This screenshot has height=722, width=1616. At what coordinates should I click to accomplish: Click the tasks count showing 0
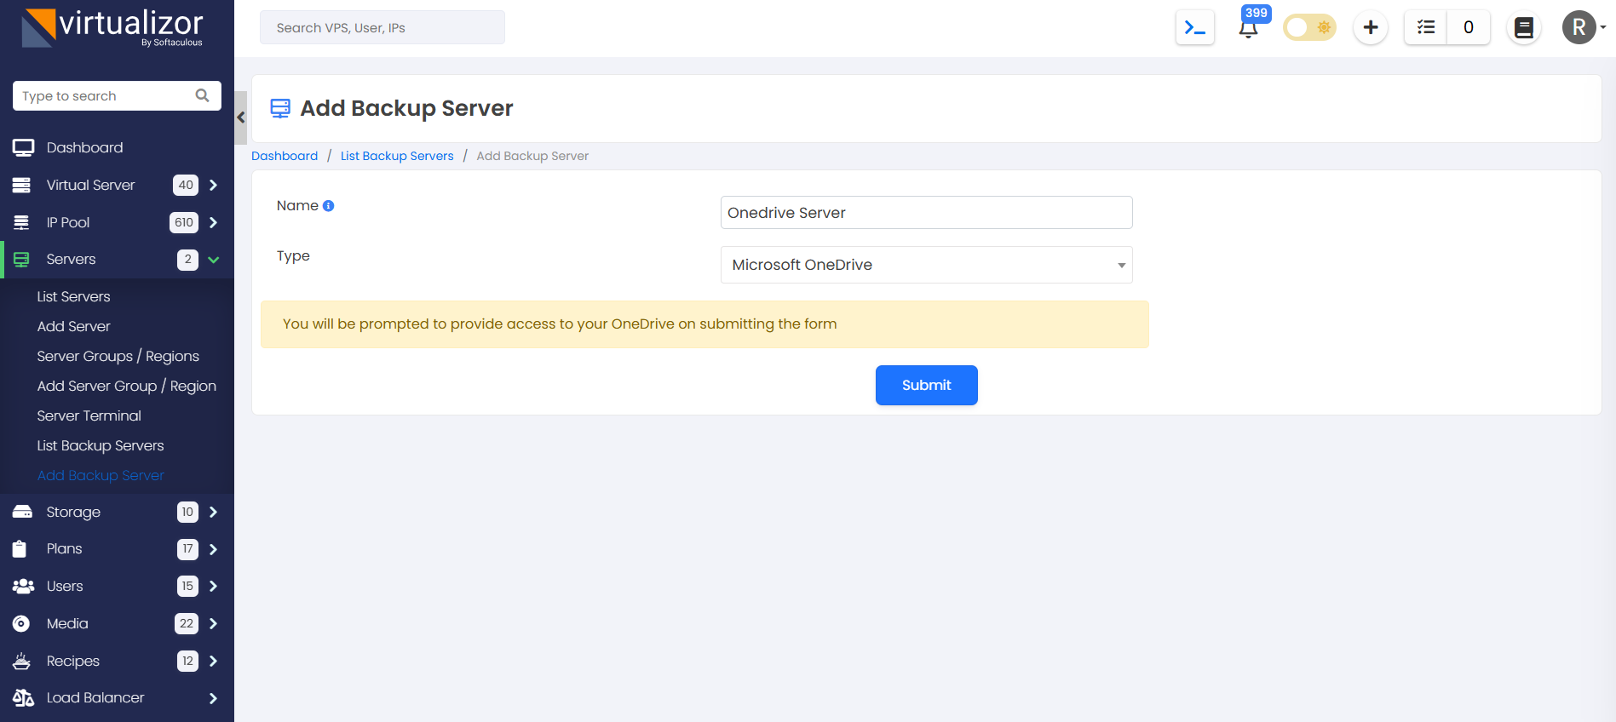click(x=1469, y=27)
